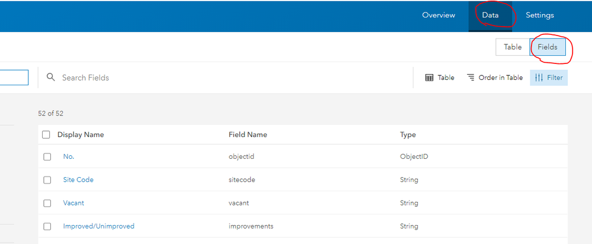Image resolution: width=592 pixels, height=244 pixels.
Task: Tick the Improved/Unimproved row checkbox
Action: click(x=47, y=226)
